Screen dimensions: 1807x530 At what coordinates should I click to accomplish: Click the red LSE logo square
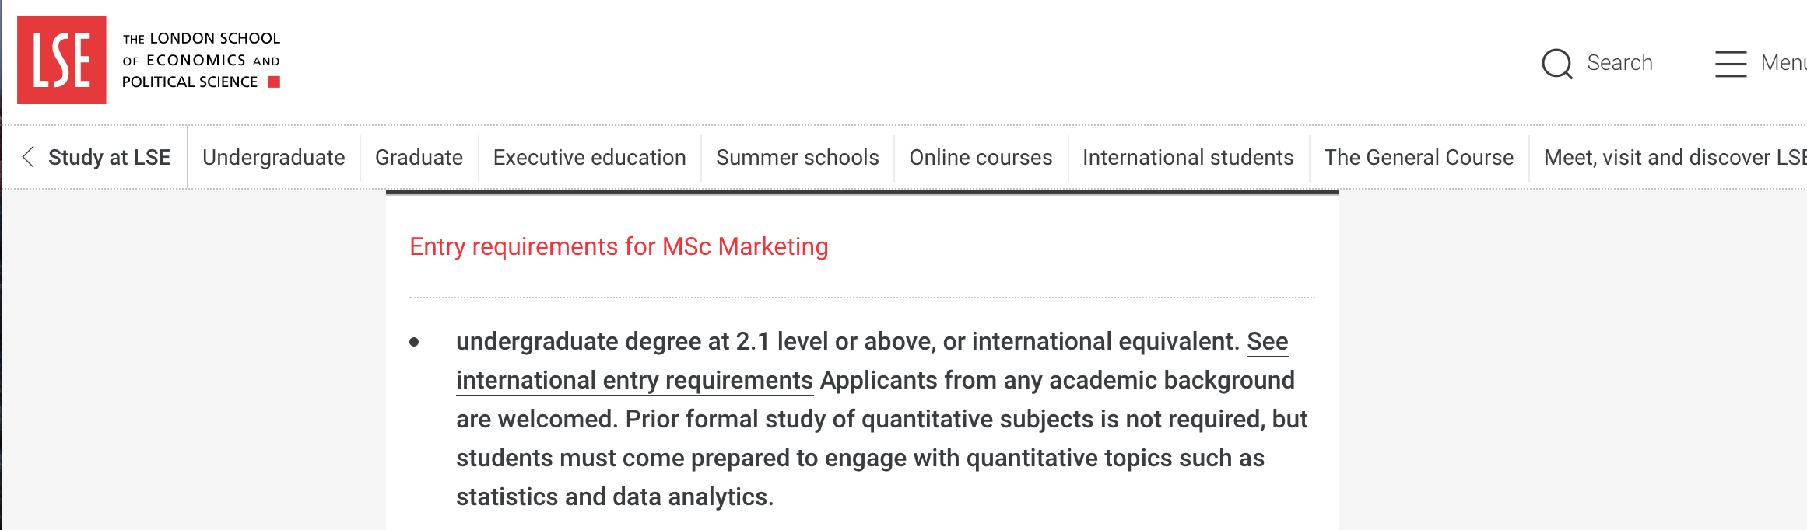tap(61, 60)
